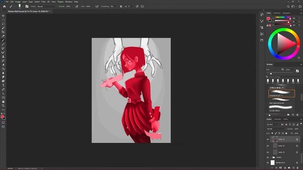Select the Brush tool in the left toolbar

pyautogui.click(x=3, y=40)
